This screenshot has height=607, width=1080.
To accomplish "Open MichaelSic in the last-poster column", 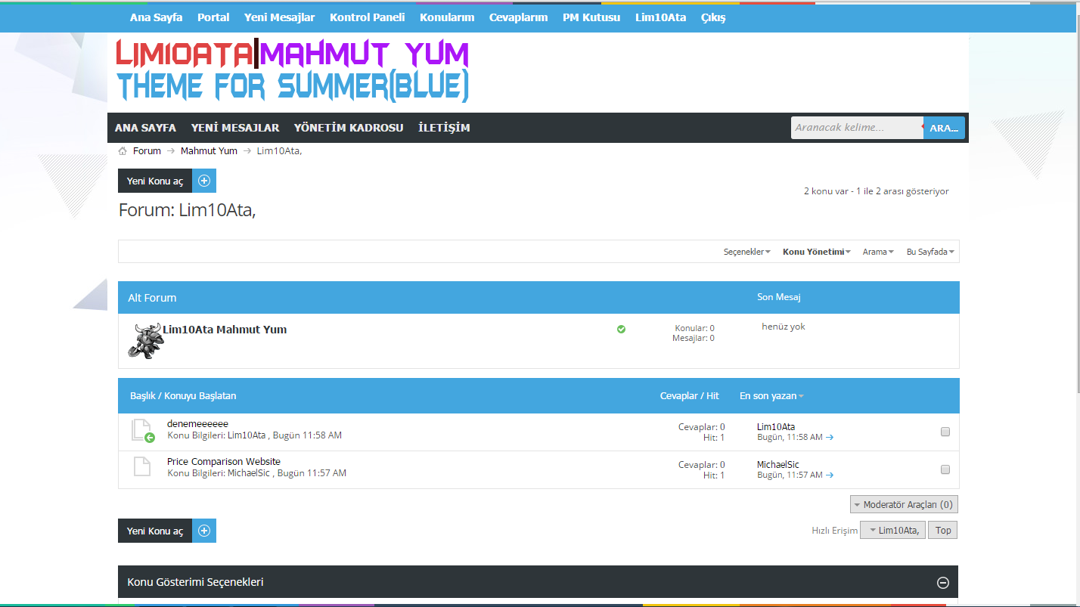I will click(778, 465).
